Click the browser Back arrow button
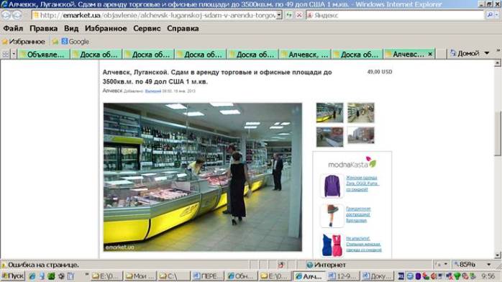 (6, 15)
